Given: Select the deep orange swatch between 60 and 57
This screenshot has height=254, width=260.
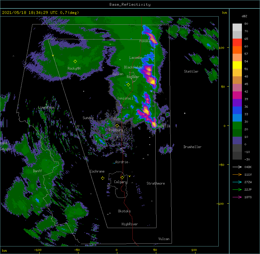Looking at the screenshot, I should pyautogui.click(x=237, y=50).
